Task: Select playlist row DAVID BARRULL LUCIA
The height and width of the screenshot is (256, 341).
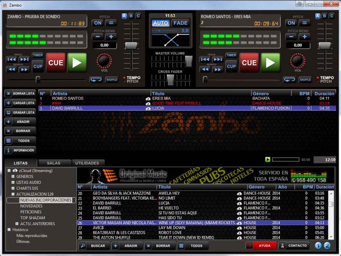Action: 187,108
